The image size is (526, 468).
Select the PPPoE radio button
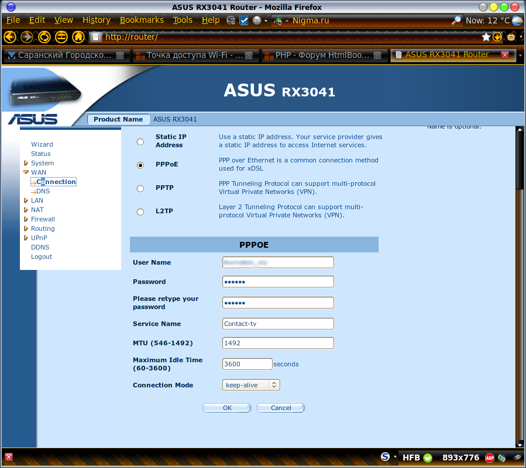[x=140, y=165]
